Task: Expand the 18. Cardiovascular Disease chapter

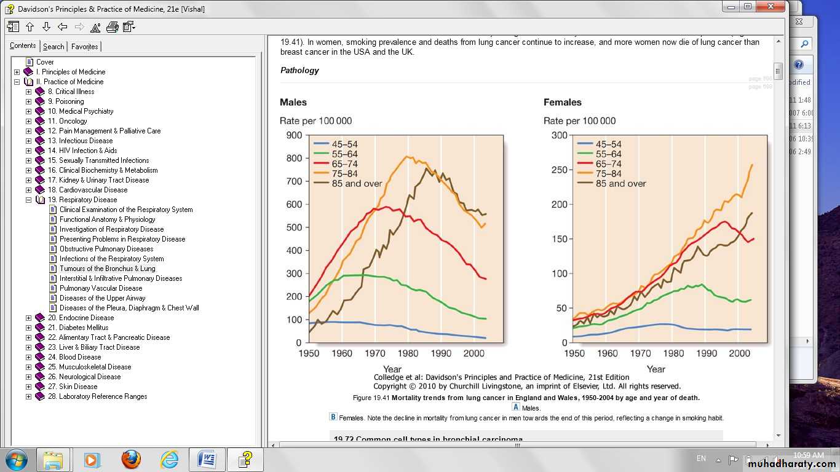Action: 28,190
